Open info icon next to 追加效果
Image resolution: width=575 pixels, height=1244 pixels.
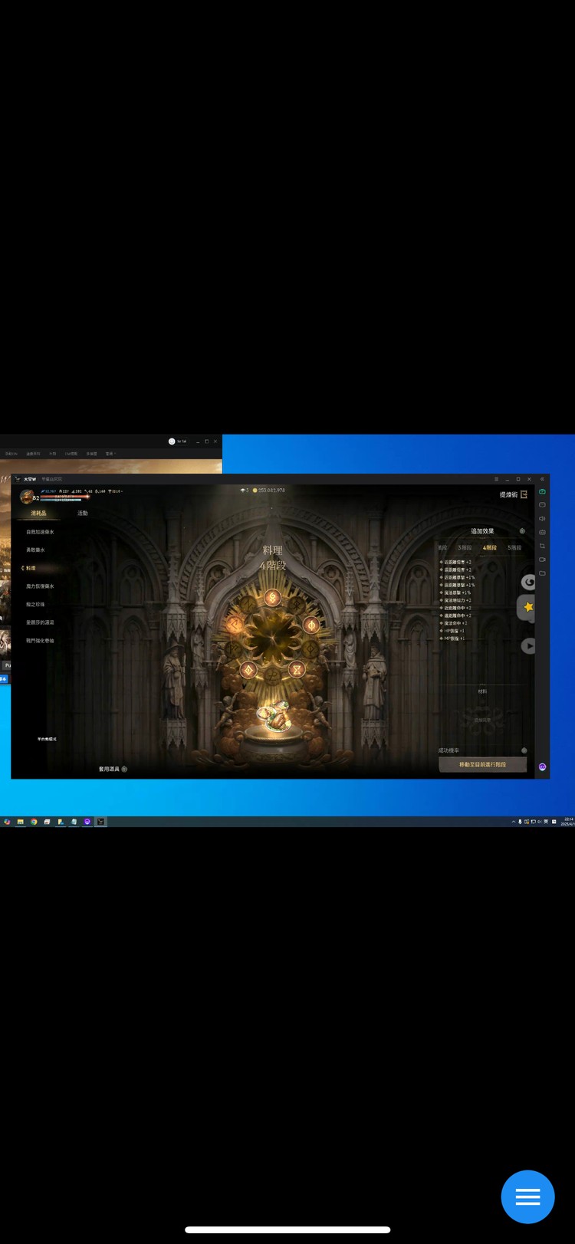522,531
